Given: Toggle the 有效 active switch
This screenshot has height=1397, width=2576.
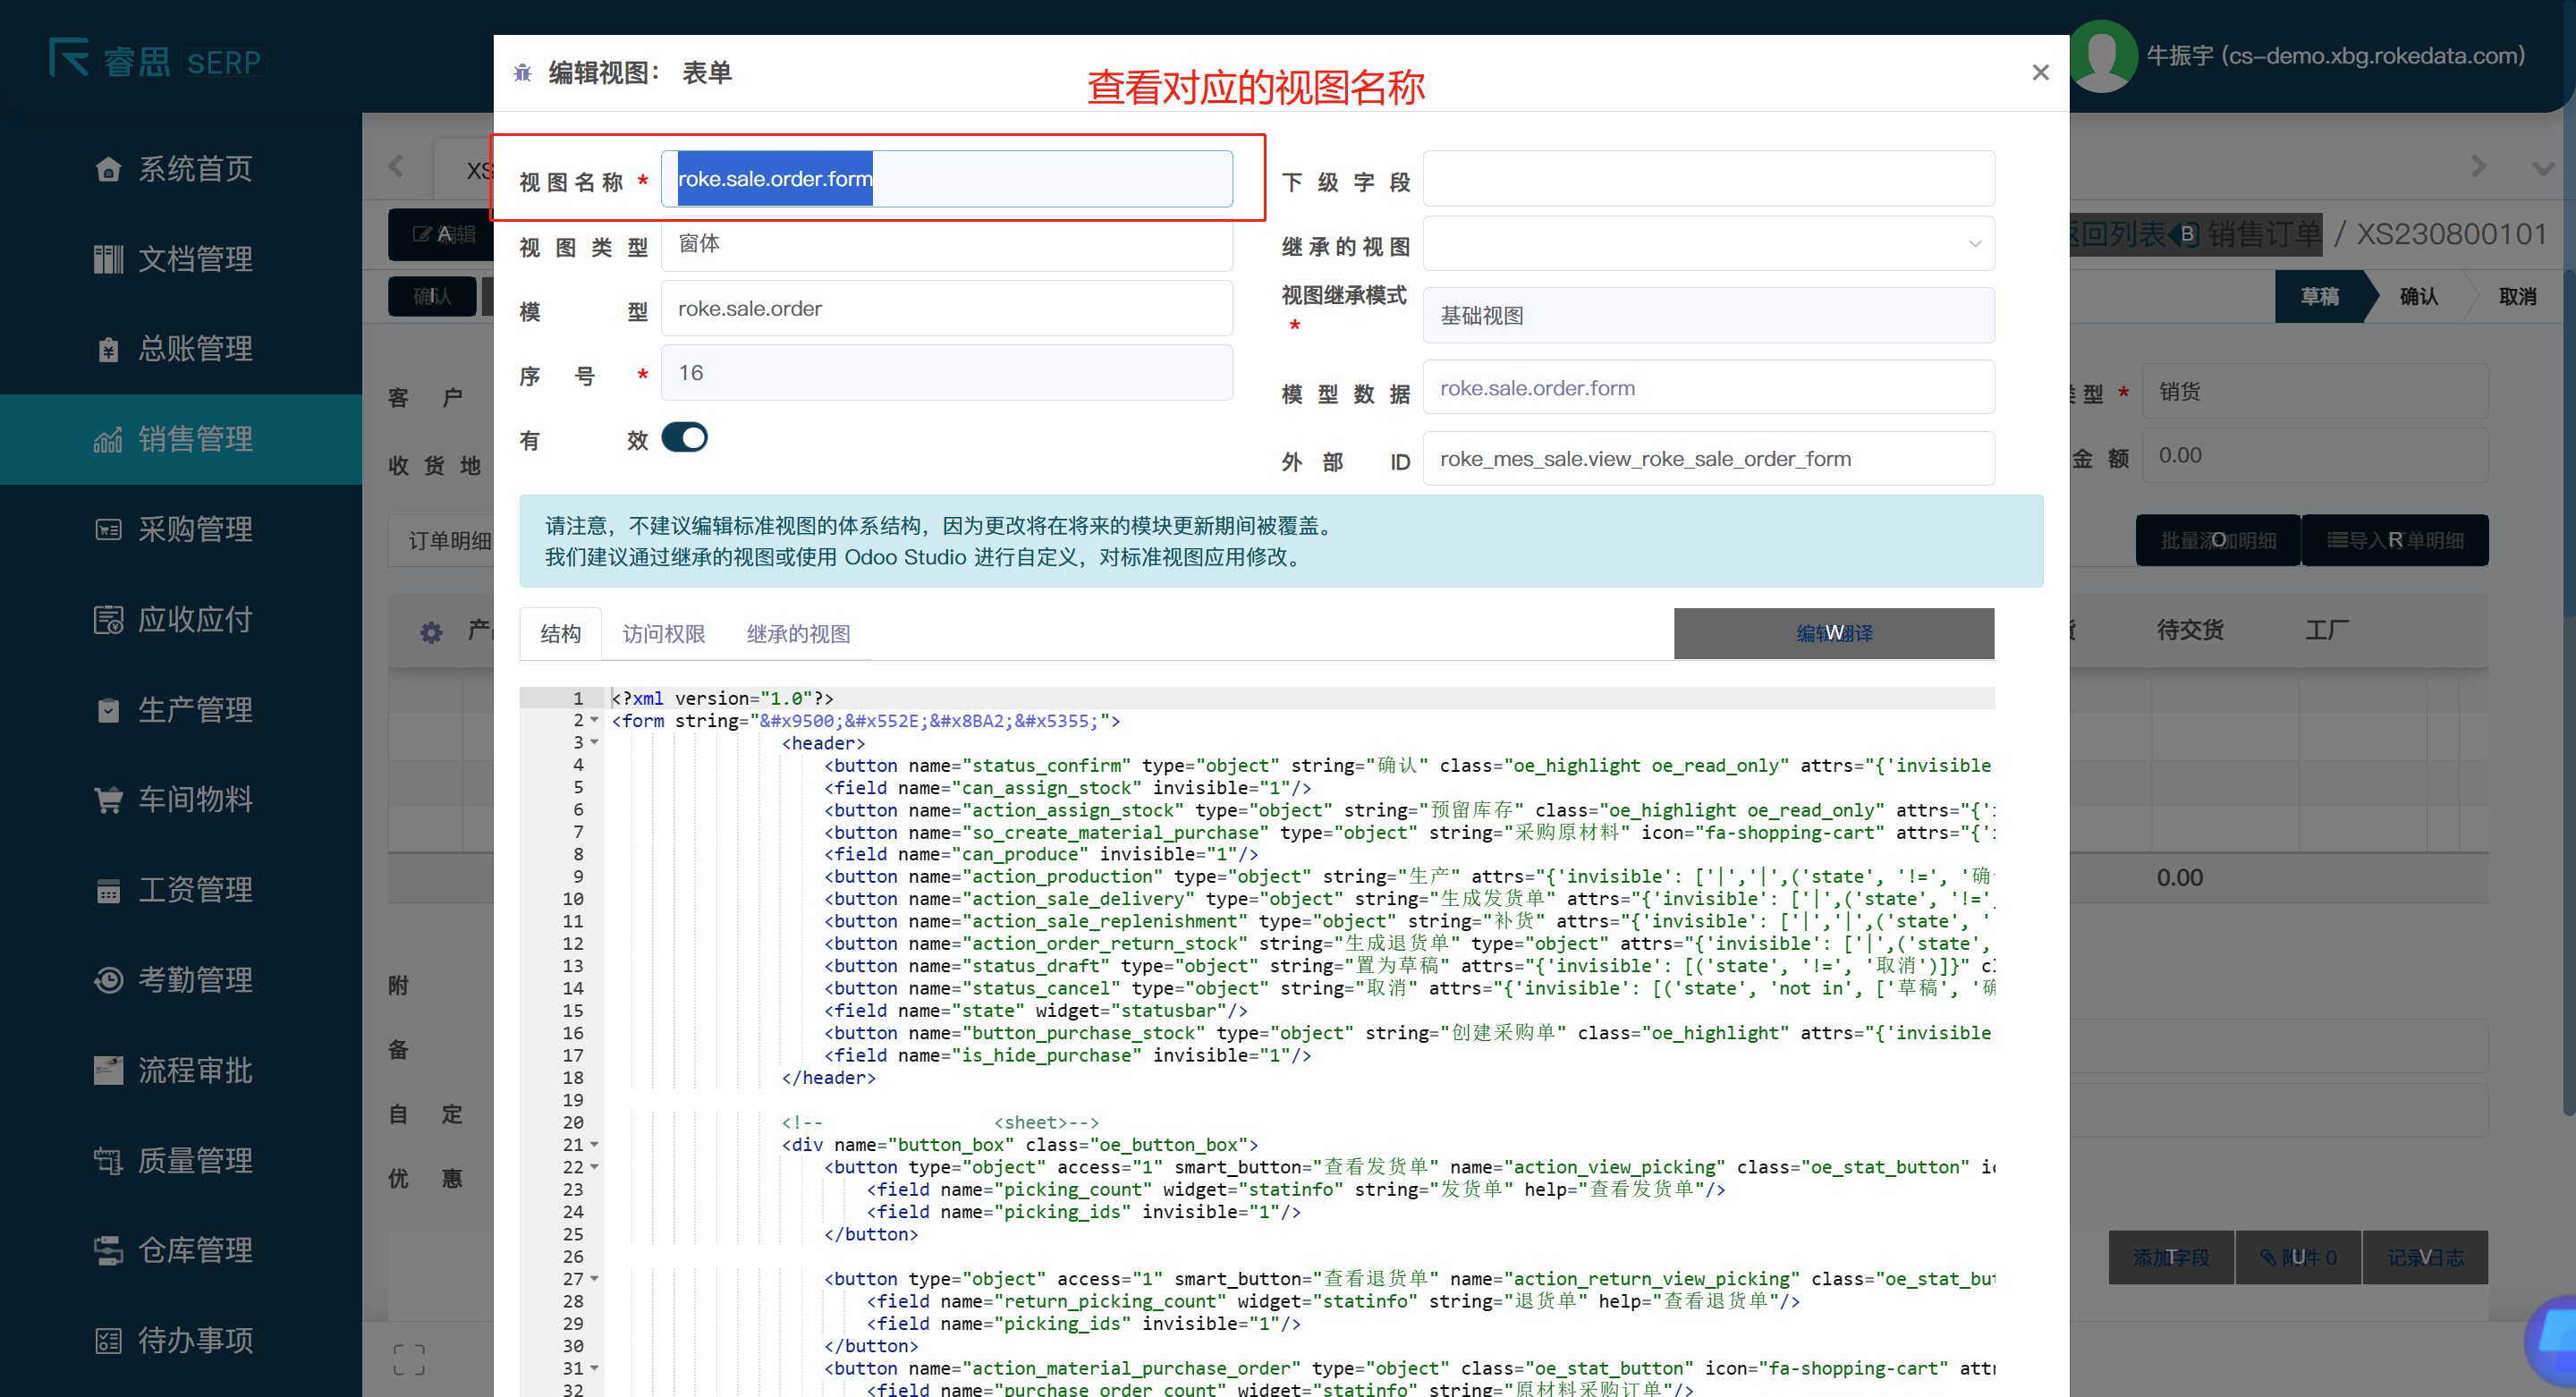Looking at the screenshot, I should 685,438.
